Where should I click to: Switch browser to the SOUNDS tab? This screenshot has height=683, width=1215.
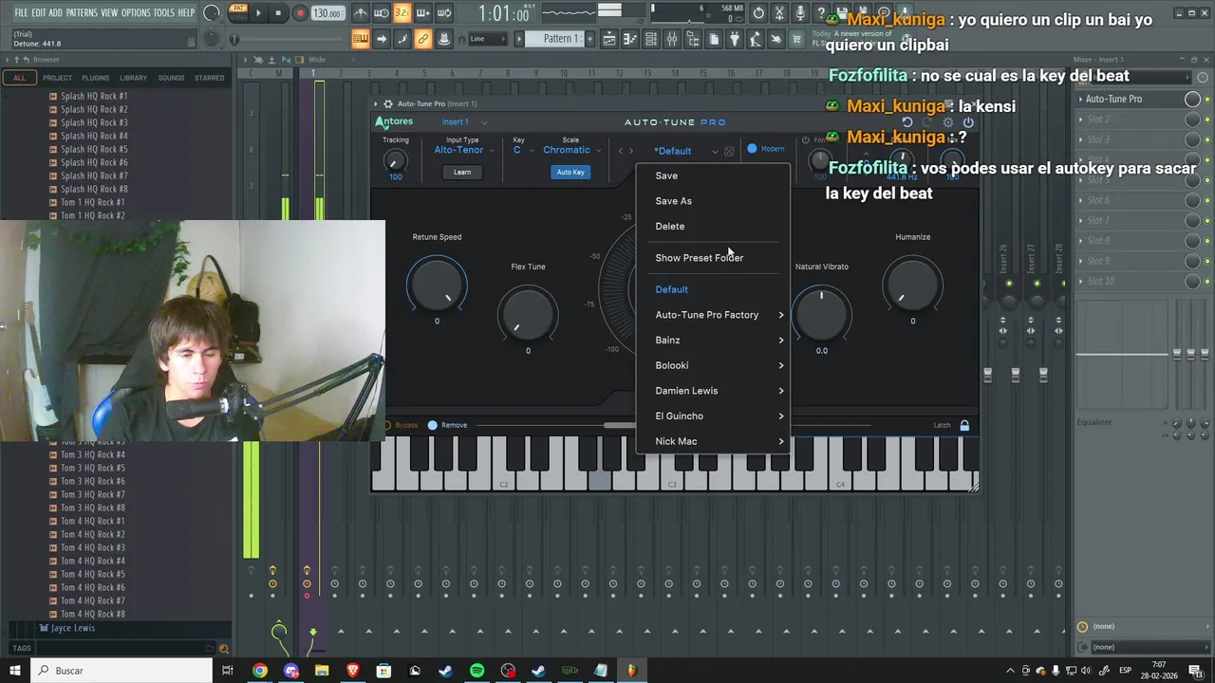click(171, 78)
